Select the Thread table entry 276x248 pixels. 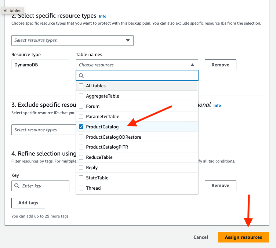coord(137,188)
